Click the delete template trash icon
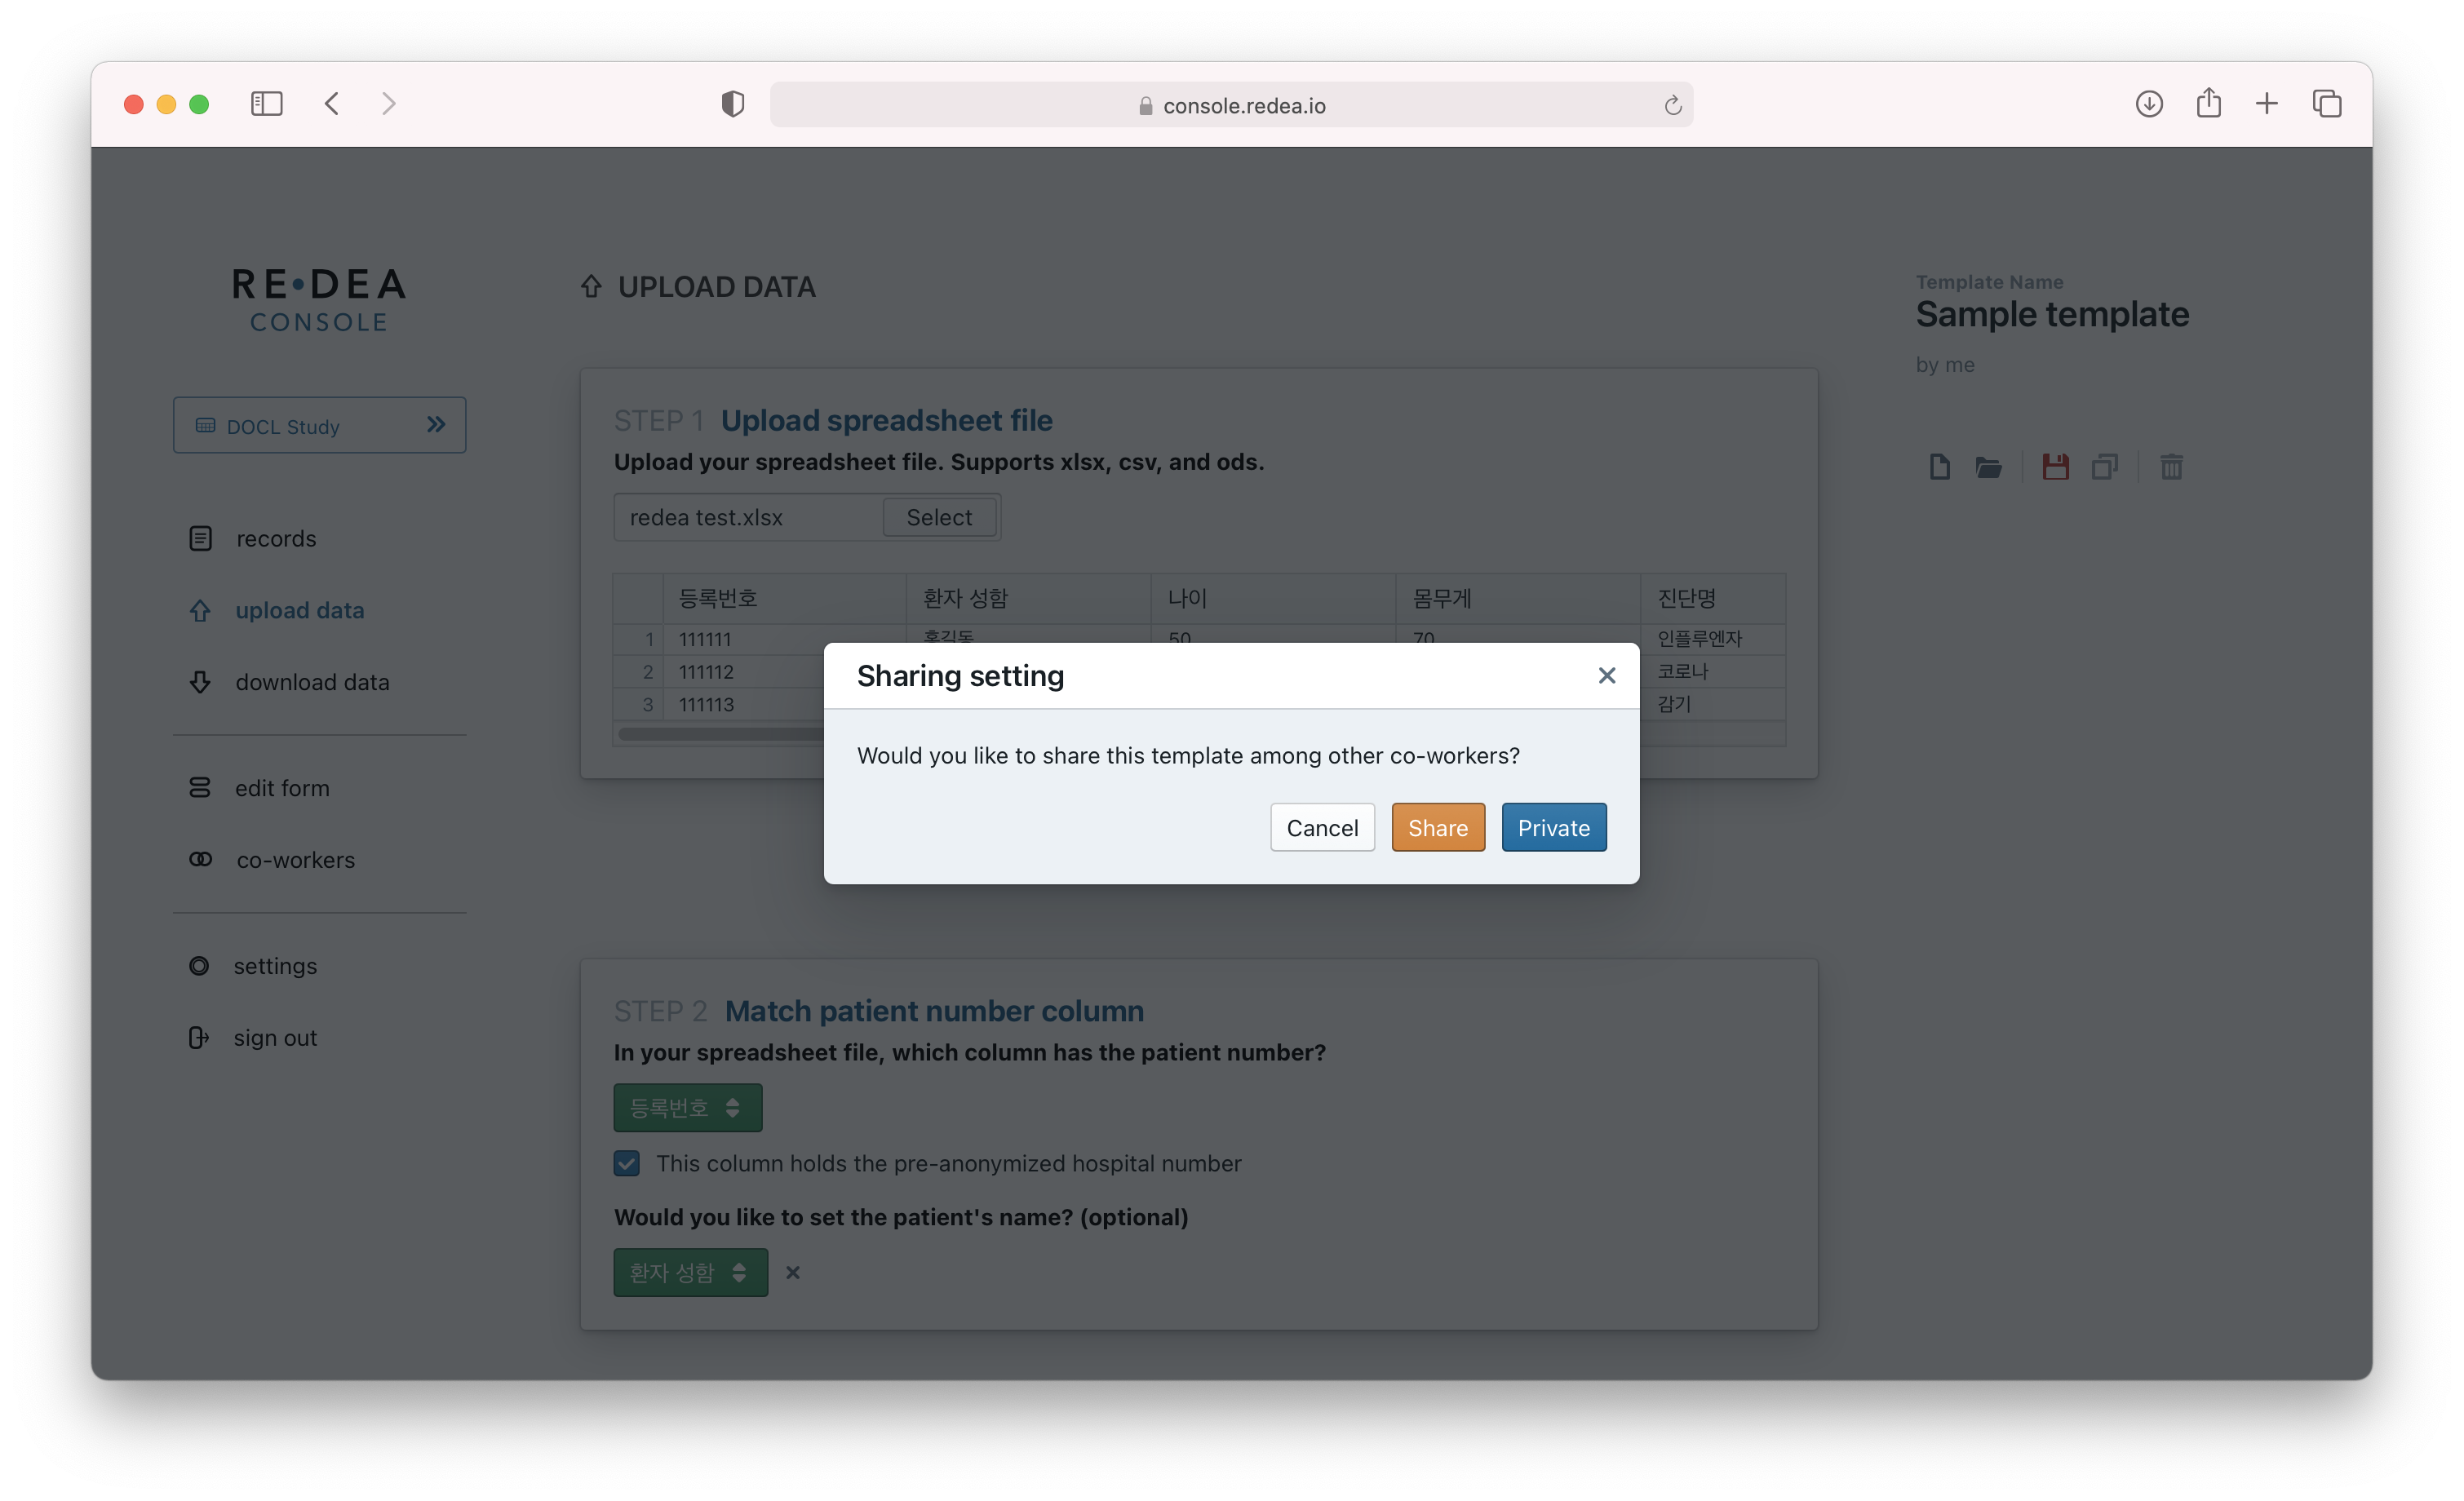2464x1501 pixels. click(x=2171, y=467)
